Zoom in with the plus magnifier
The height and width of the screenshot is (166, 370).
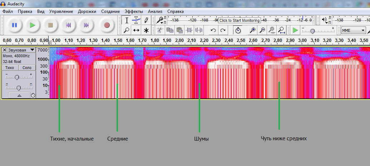[253, 30]
